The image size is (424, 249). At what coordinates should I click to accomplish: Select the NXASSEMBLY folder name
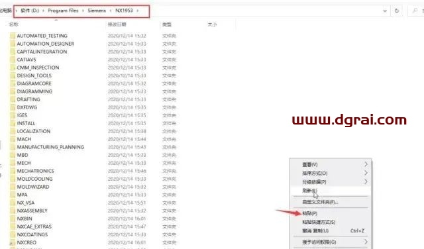coord(32,211)
